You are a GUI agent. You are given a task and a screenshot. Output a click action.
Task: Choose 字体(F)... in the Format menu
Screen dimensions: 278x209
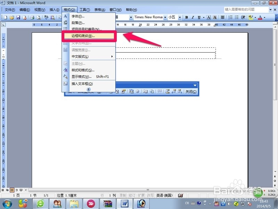pos(89,16)
